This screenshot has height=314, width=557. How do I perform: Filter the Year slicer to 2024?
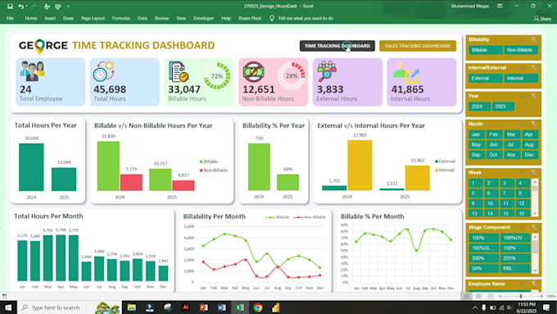(479, 107)
